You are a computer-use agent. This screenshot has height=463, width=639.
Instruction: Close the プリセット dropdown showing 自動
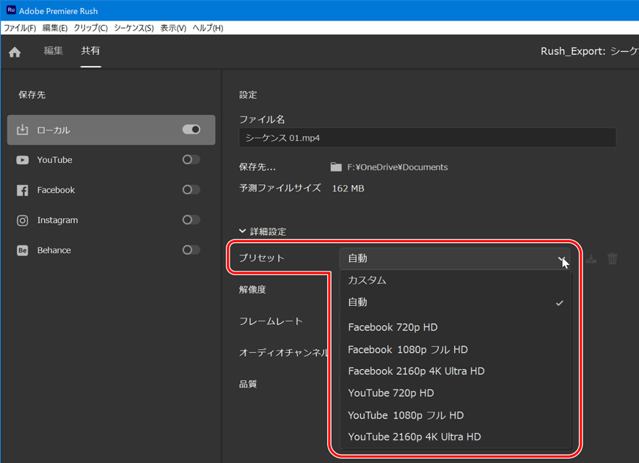tap(454, 258)
